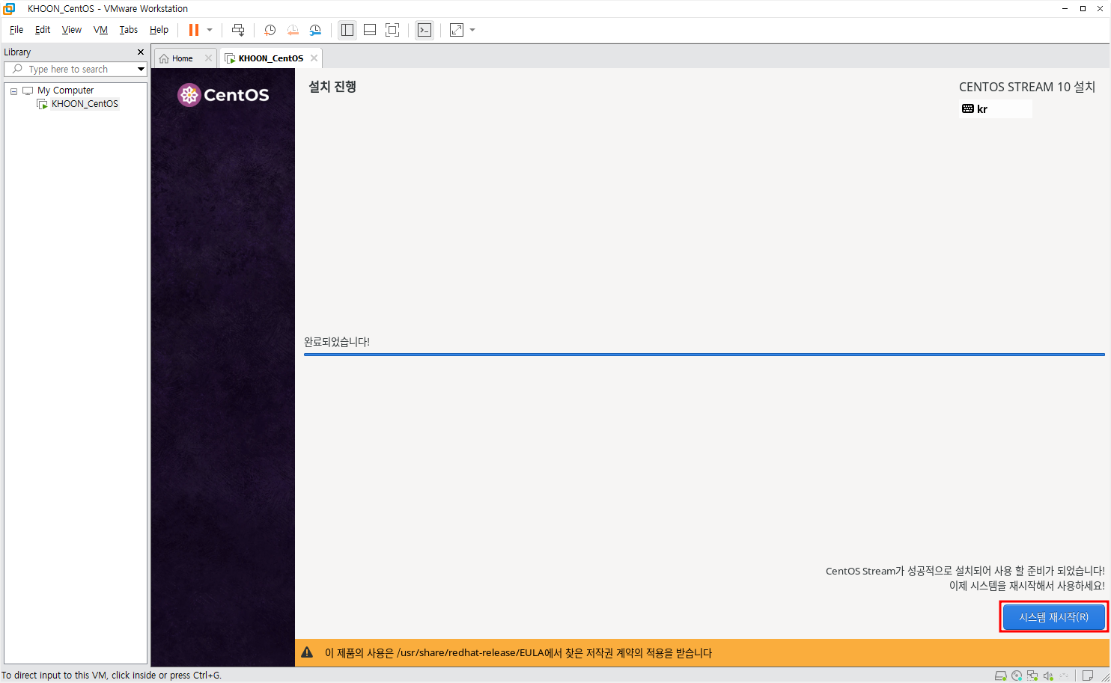
Task: Click the library search field
Action: point(75,69)
